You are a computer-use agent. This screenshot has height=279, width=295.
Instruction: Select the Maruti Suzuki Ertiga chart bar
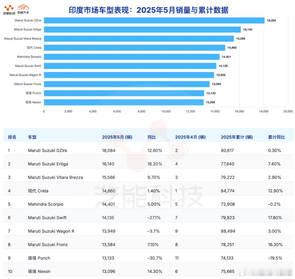pyautogui.click(x=142, y=29)
